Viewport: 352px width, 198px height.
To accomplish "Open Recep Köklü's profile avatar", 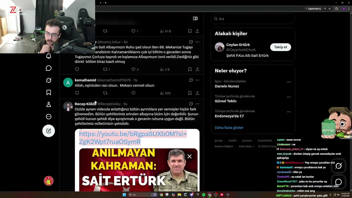I will (x=68, y=106).
